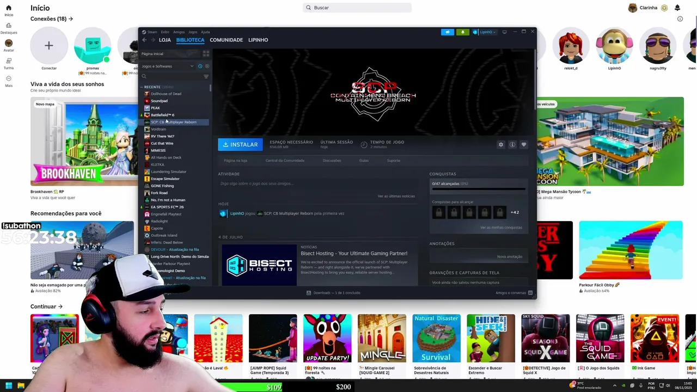Go forward with Steam's right arrow

click(x=153, y=40)
